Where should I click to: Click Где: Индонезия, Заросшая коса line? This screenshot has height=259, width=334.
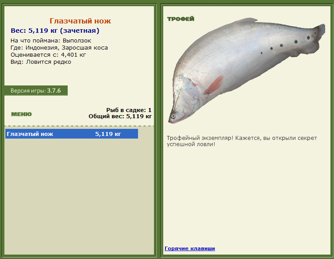tap(59, 47)
